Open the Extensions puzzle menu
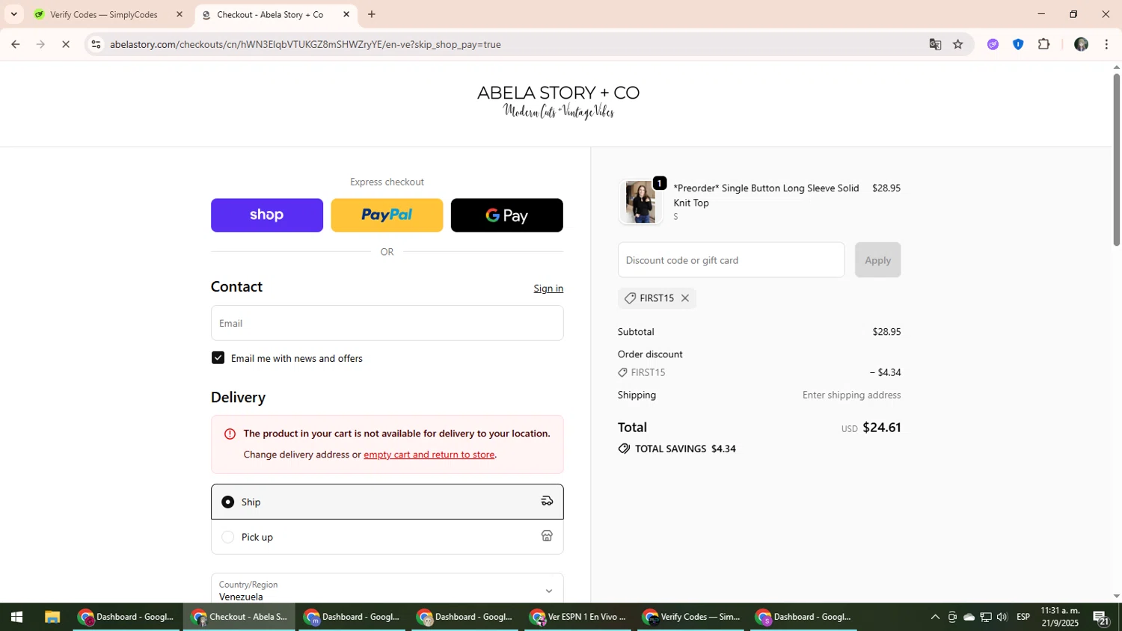Screen dimensions: 1122x631 [x=1044, y=44]
